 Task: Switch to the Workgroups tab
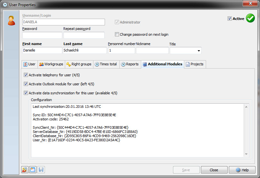(51, 64)
